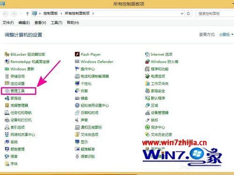
Task: Expand the address bar history dropdown arrow
Action: pyautogui.click(x=182, y=14)
